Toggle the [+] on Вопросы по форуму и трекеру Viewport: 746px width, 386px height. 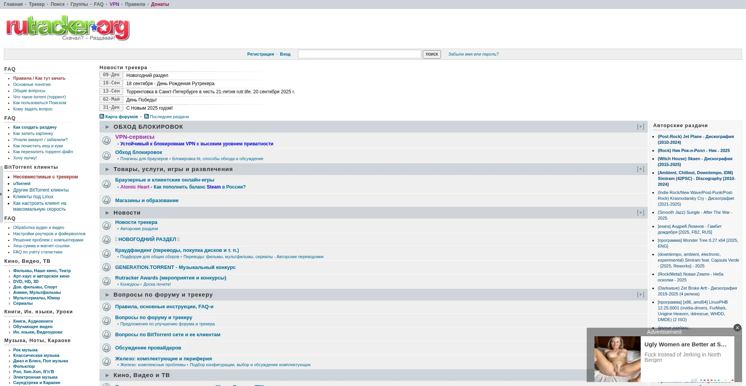click(640, 295)
